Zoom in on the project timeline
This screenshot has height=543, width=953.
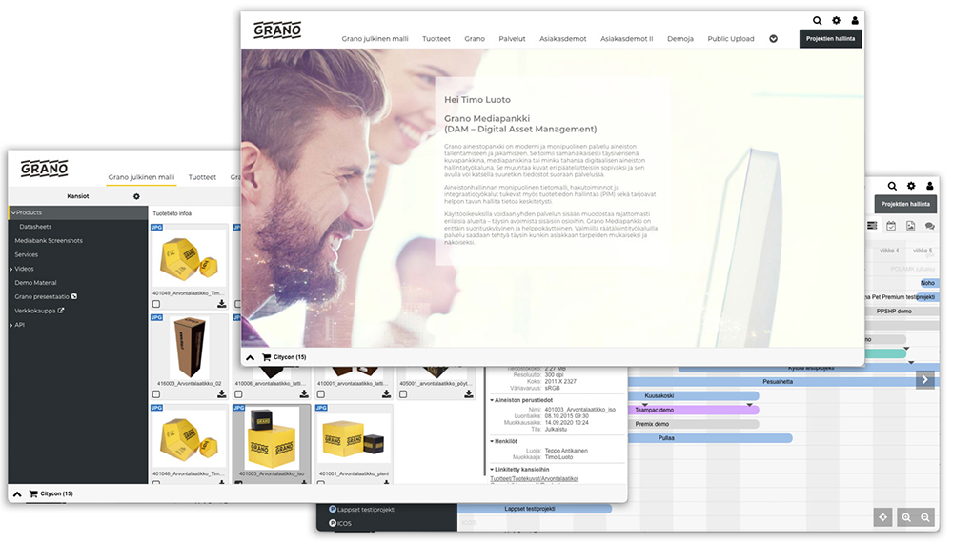(906, 517)
